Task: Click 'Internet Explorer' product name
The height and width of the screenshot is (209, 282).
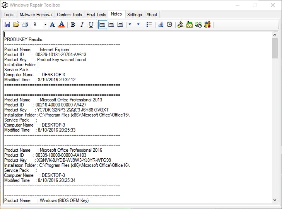Action: coord(55,50)
